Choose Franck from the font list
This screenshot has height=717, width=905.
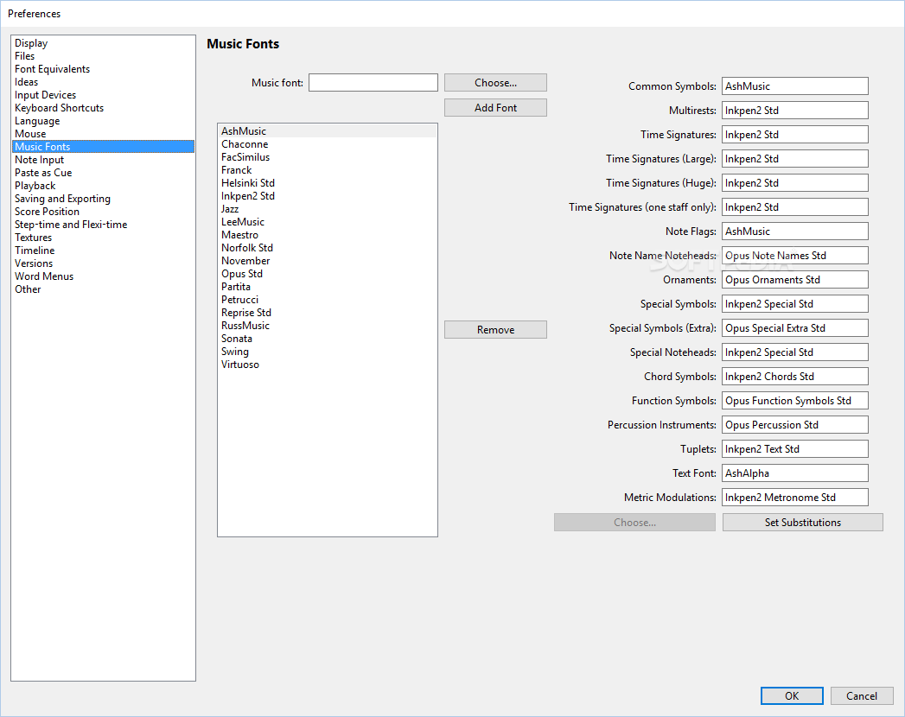[328, 170]
